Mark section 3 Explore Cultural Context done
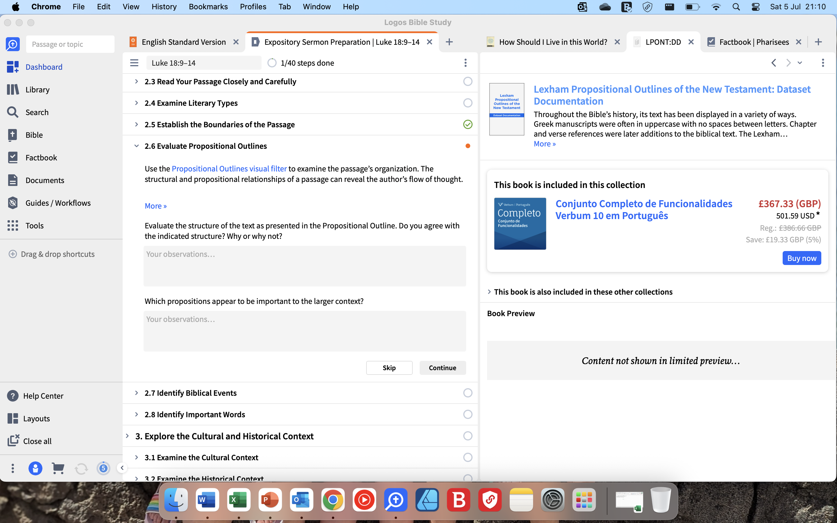This screenshot has height=523, width=837. coord(468,436)
